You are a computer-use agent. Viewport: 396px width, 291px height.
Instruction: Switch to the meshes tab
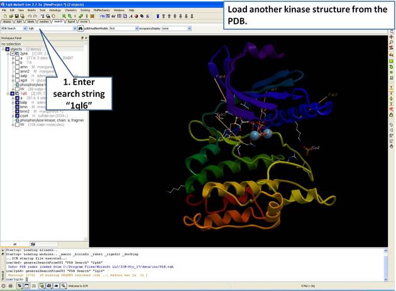pos(44,21)
